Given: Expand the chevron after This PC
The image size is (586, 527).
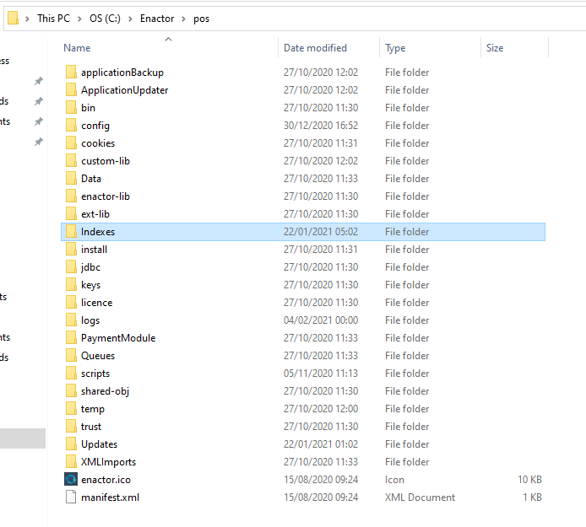Looking at the screenshot, I should coord(79,19).
